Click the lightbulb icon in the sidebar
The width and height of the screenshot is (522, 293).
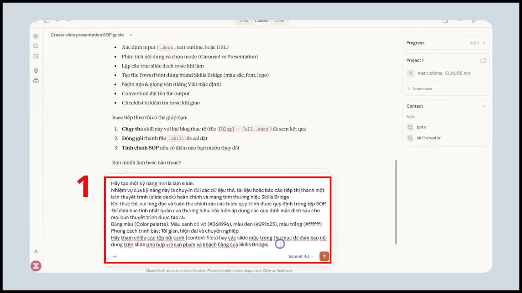(x=36, y=70)
